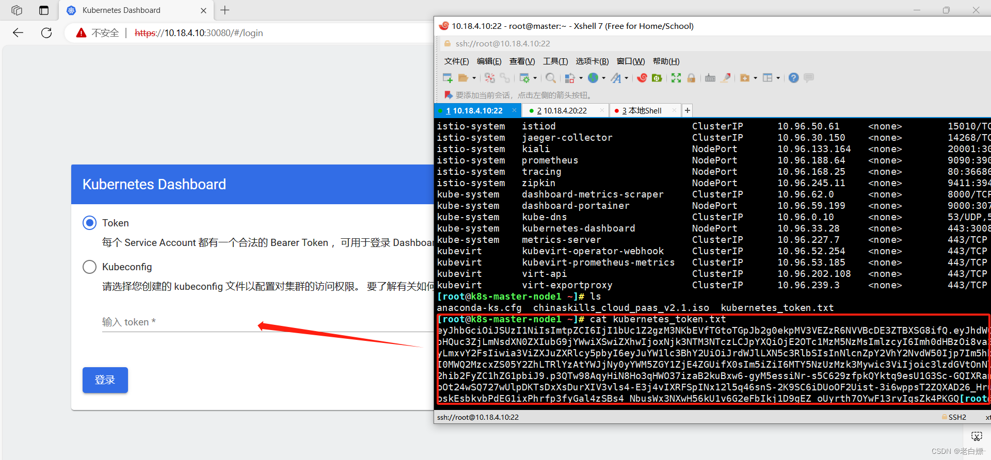Click the Reconnect chain icon in Xshell toolbar
The image size is (991, 460).
[504, 78]
